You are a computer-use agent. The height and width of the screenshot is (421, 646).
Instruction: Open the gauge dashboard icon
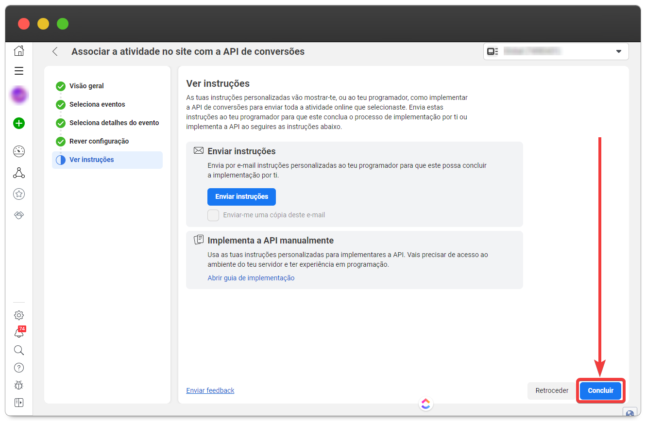[19, 151]
